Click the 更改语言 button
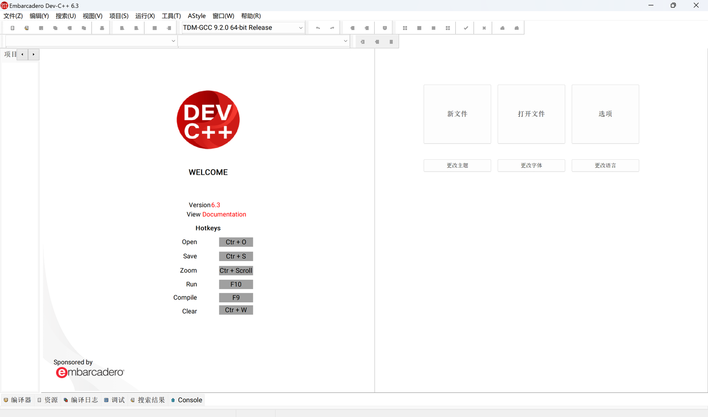 (x=605, y=165)
